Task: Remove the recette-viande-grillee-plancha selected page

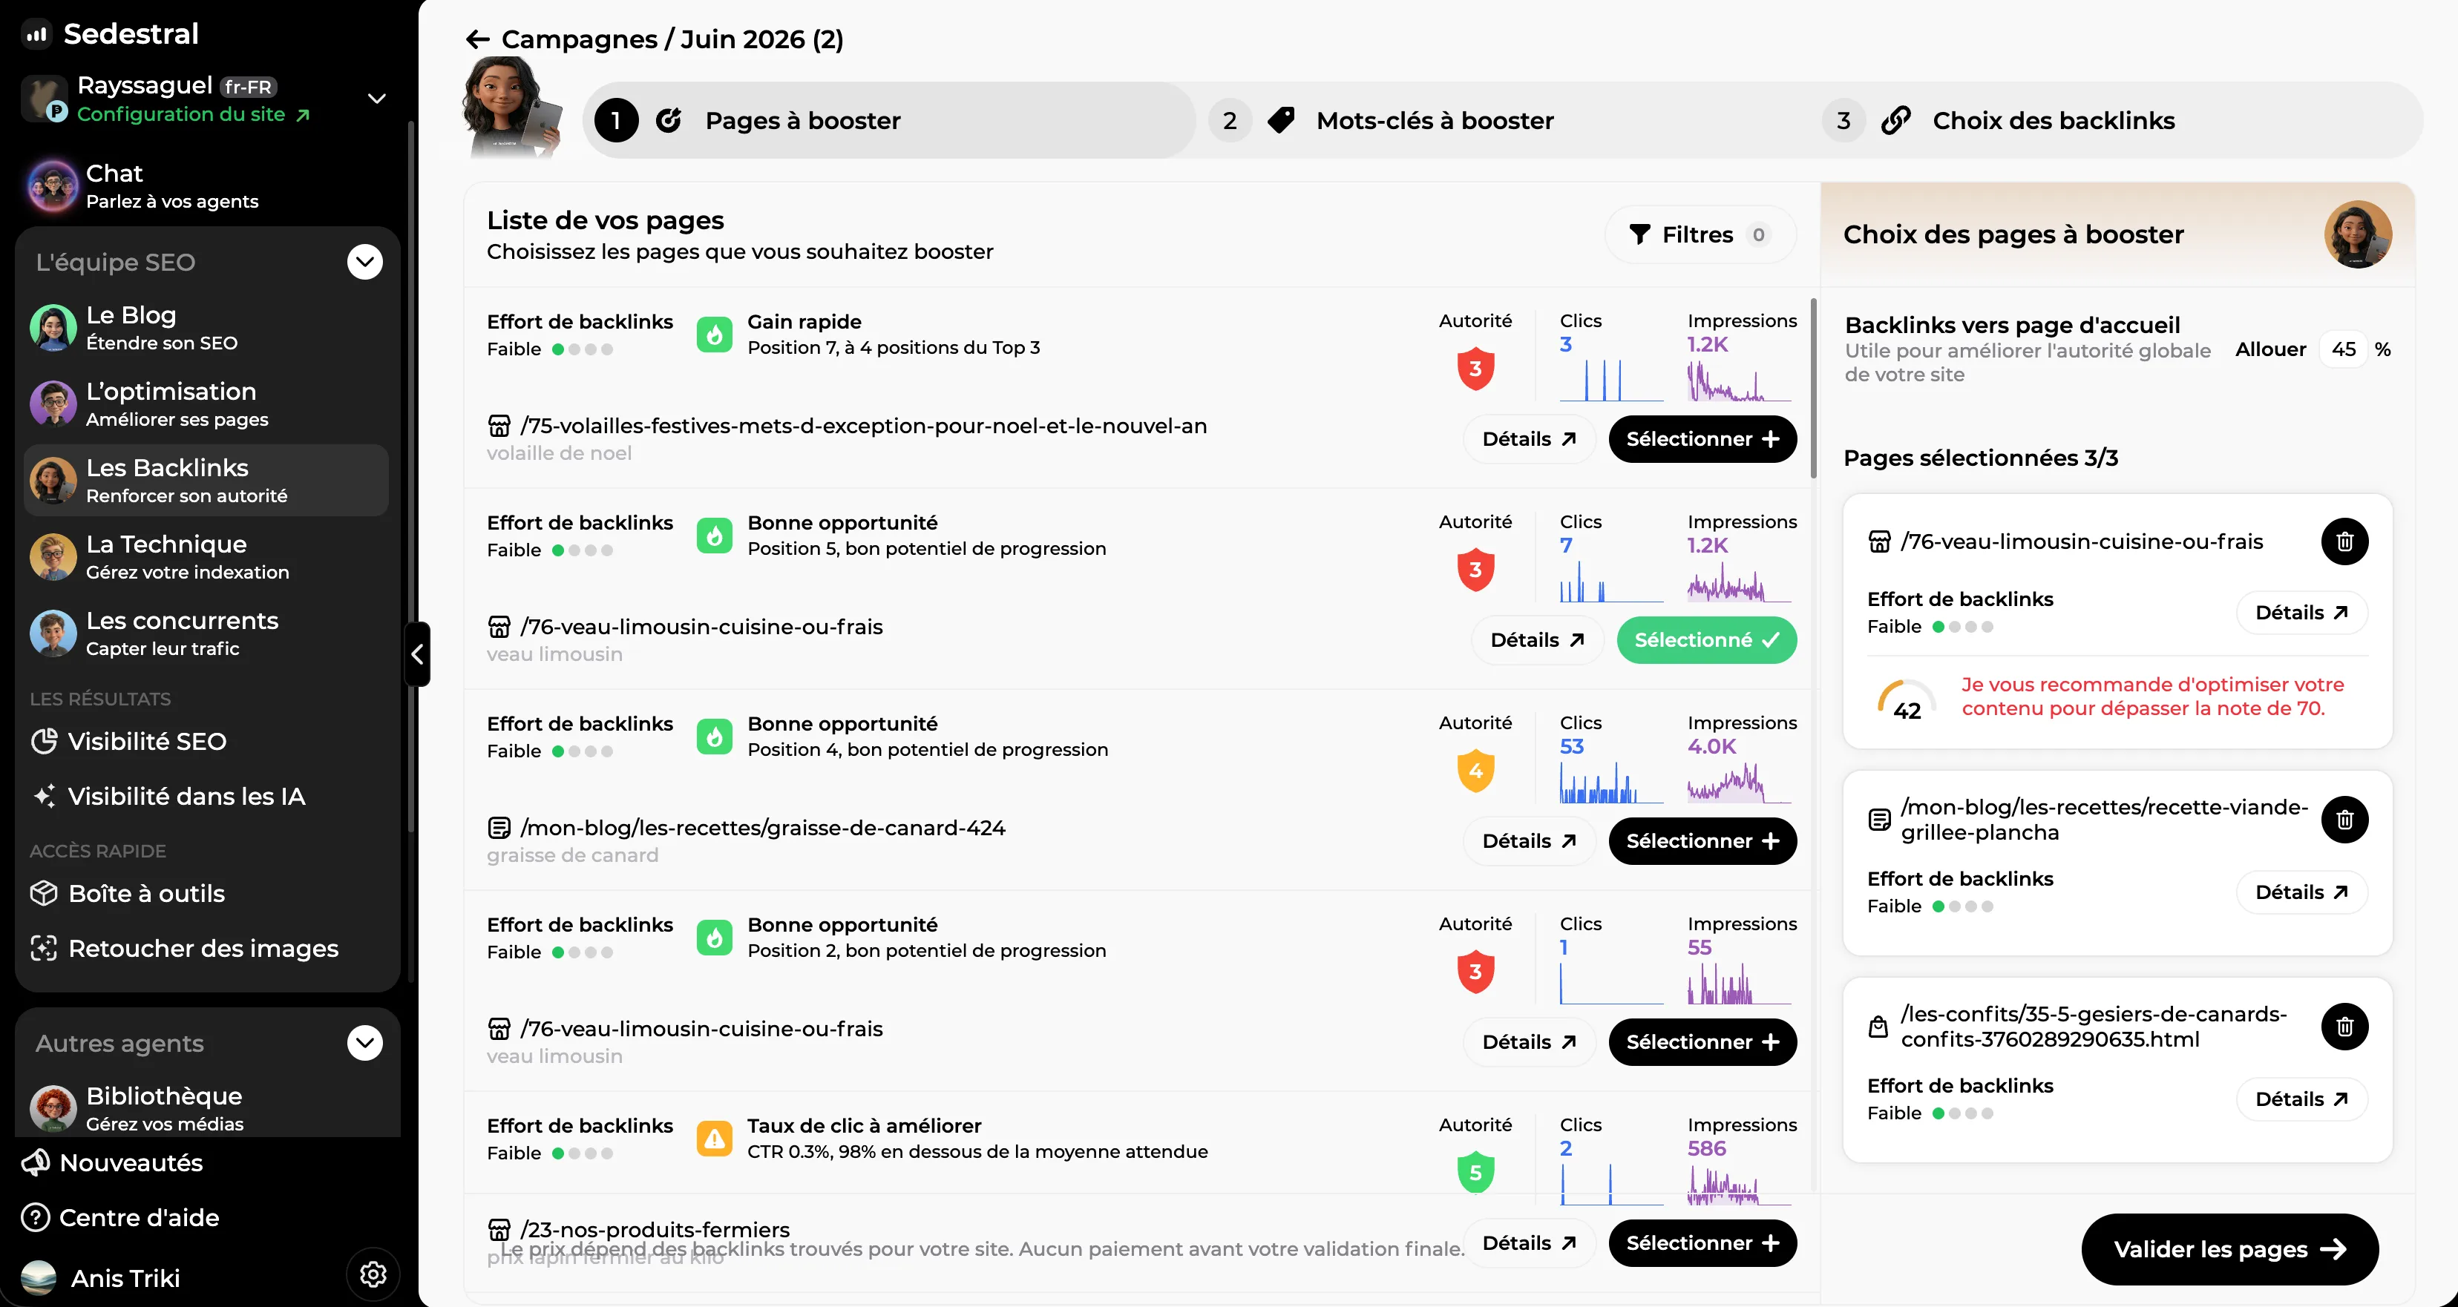Action: tap(2344, 820)
